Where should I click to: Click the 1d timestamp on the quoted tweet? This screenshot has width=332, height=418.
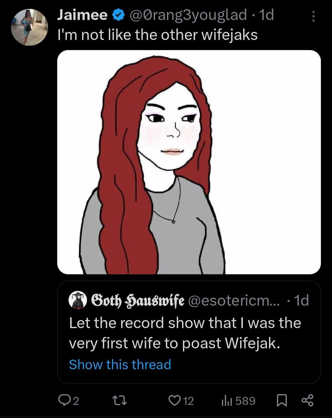tap(302, 300)
